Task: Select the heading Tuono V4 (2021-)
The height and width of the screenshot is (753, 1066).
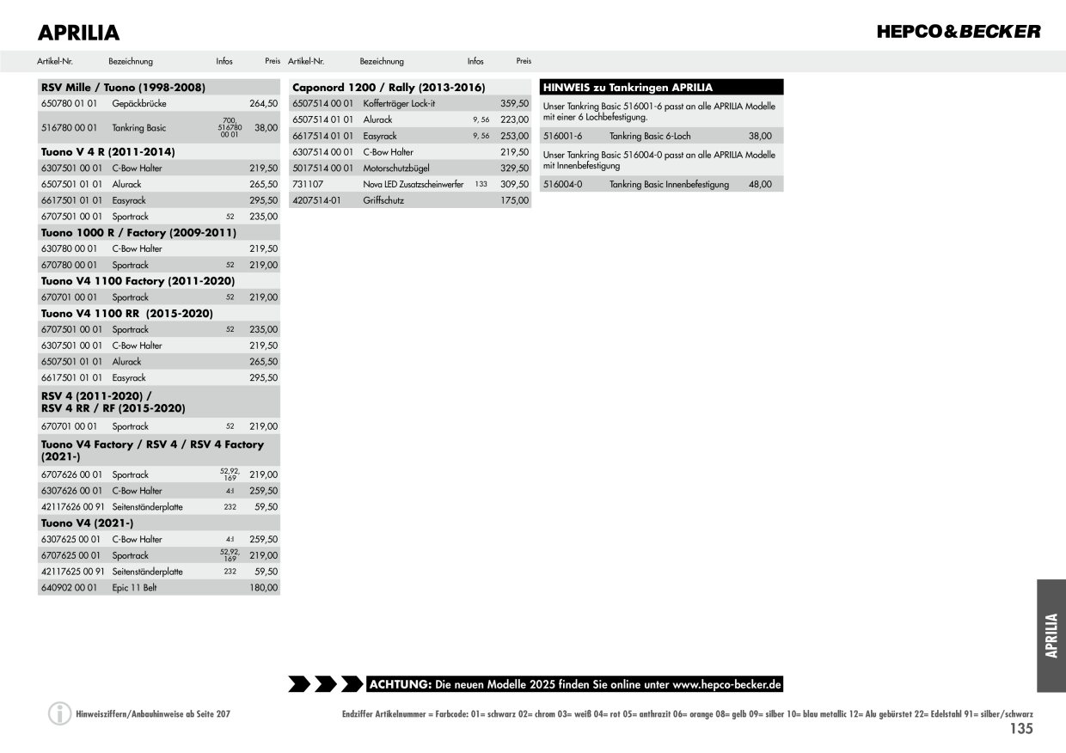Action: tap(87, 523)
